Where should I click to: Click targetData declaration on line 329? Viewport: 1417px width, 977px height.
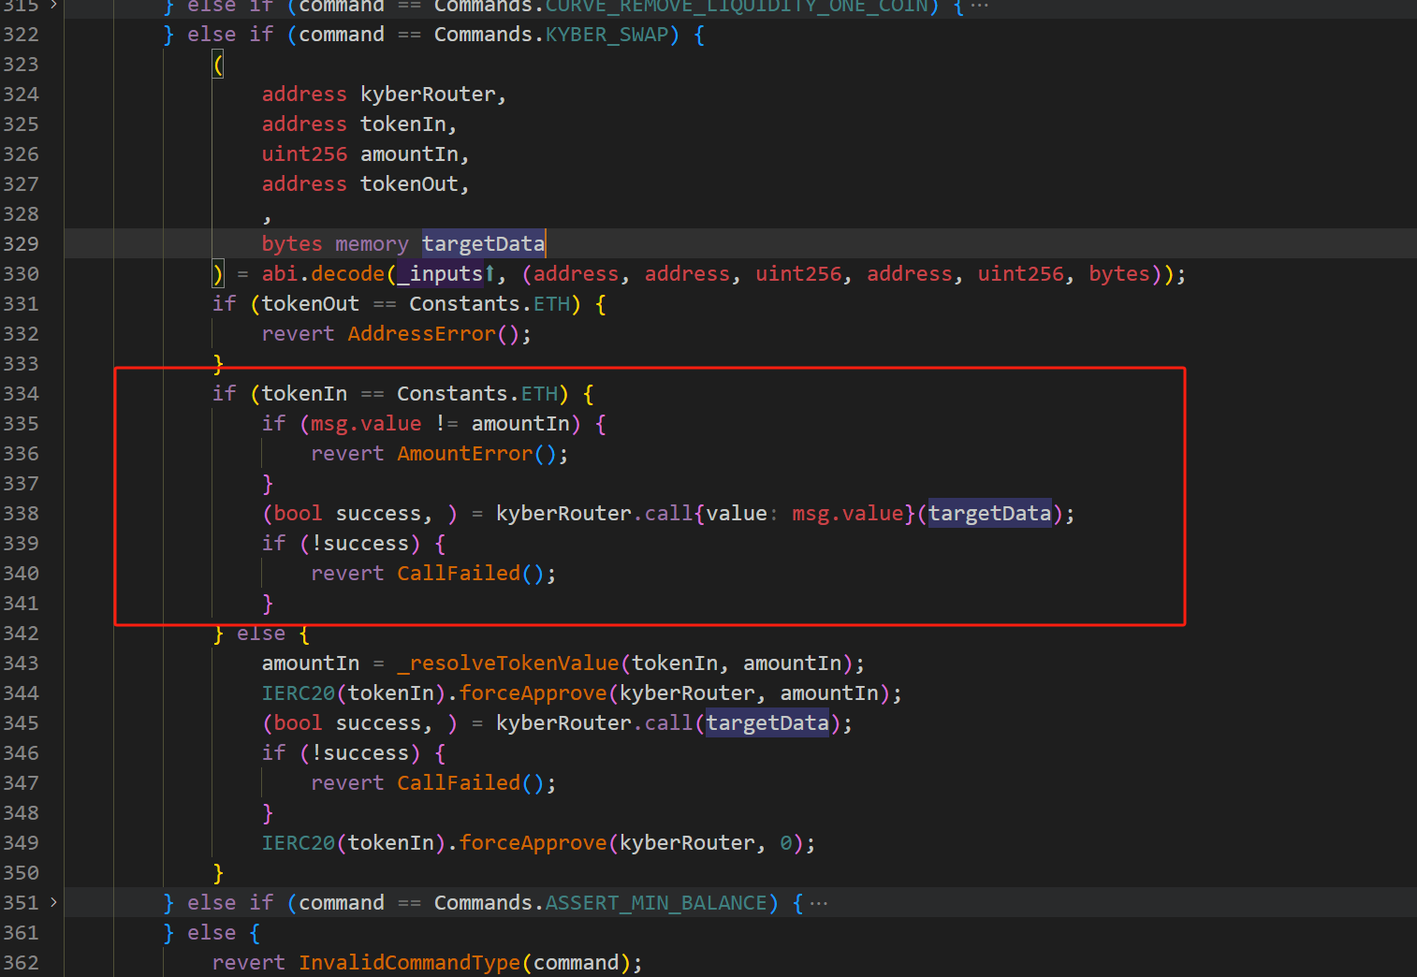pos(483,244)
